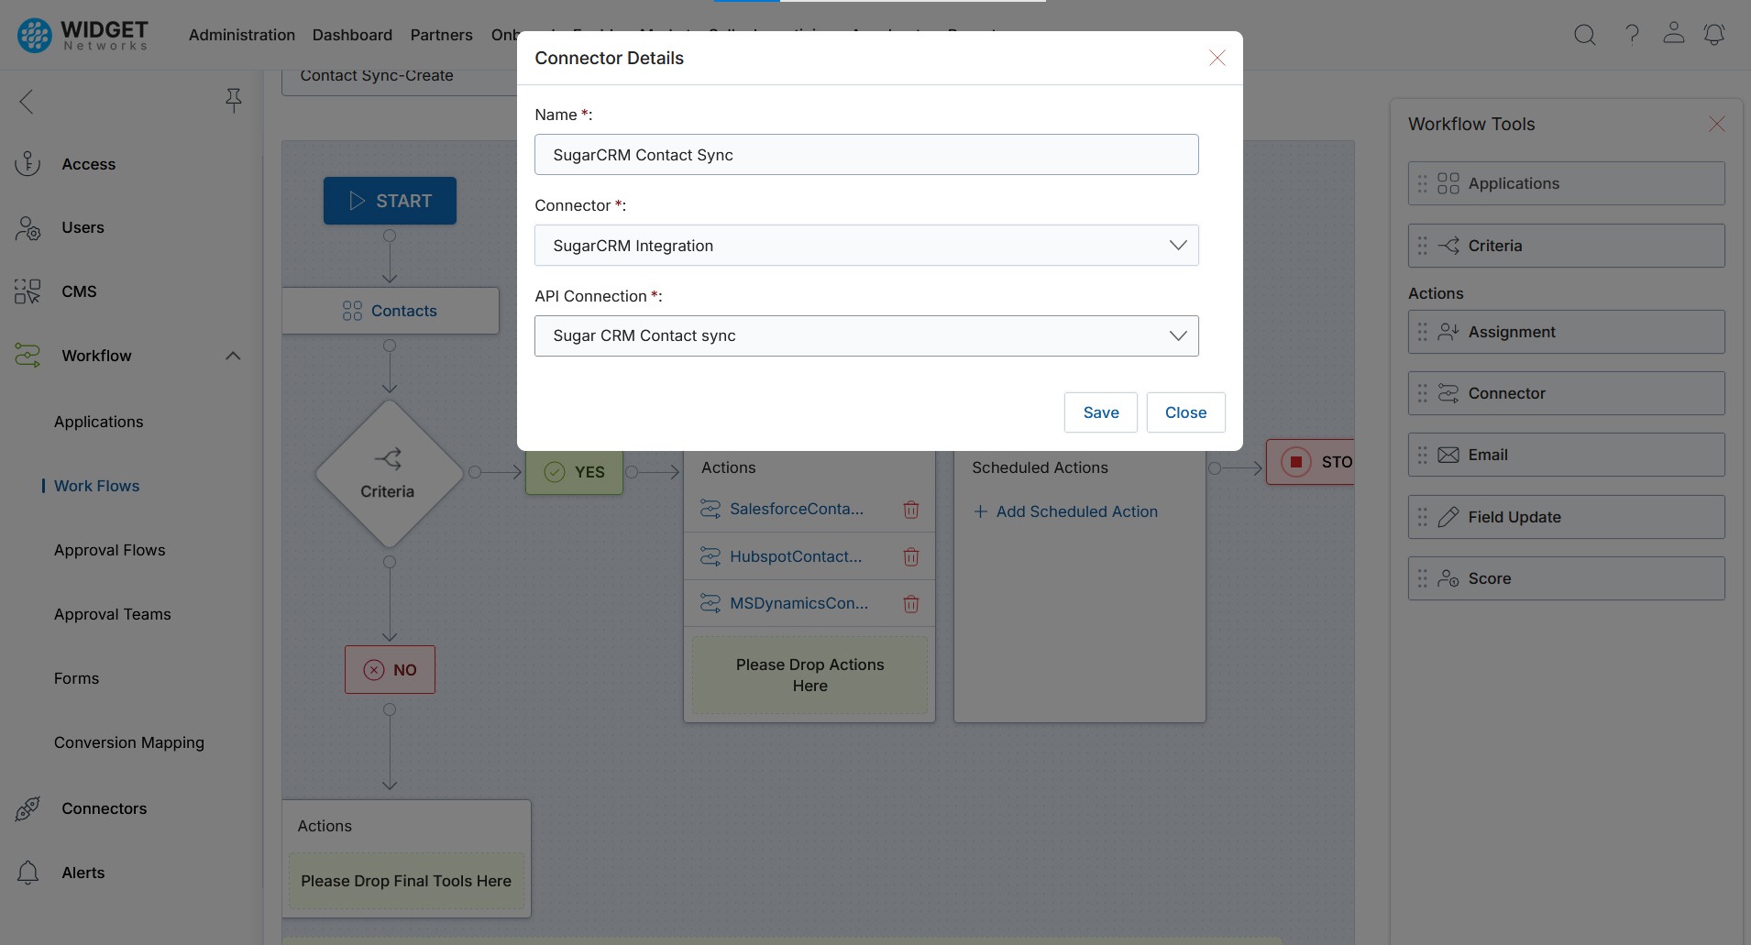The width and height of the screenshot is (1751, 945).
Task: Delete the HubspotContact... action
Action: click(x=911, y=556)
